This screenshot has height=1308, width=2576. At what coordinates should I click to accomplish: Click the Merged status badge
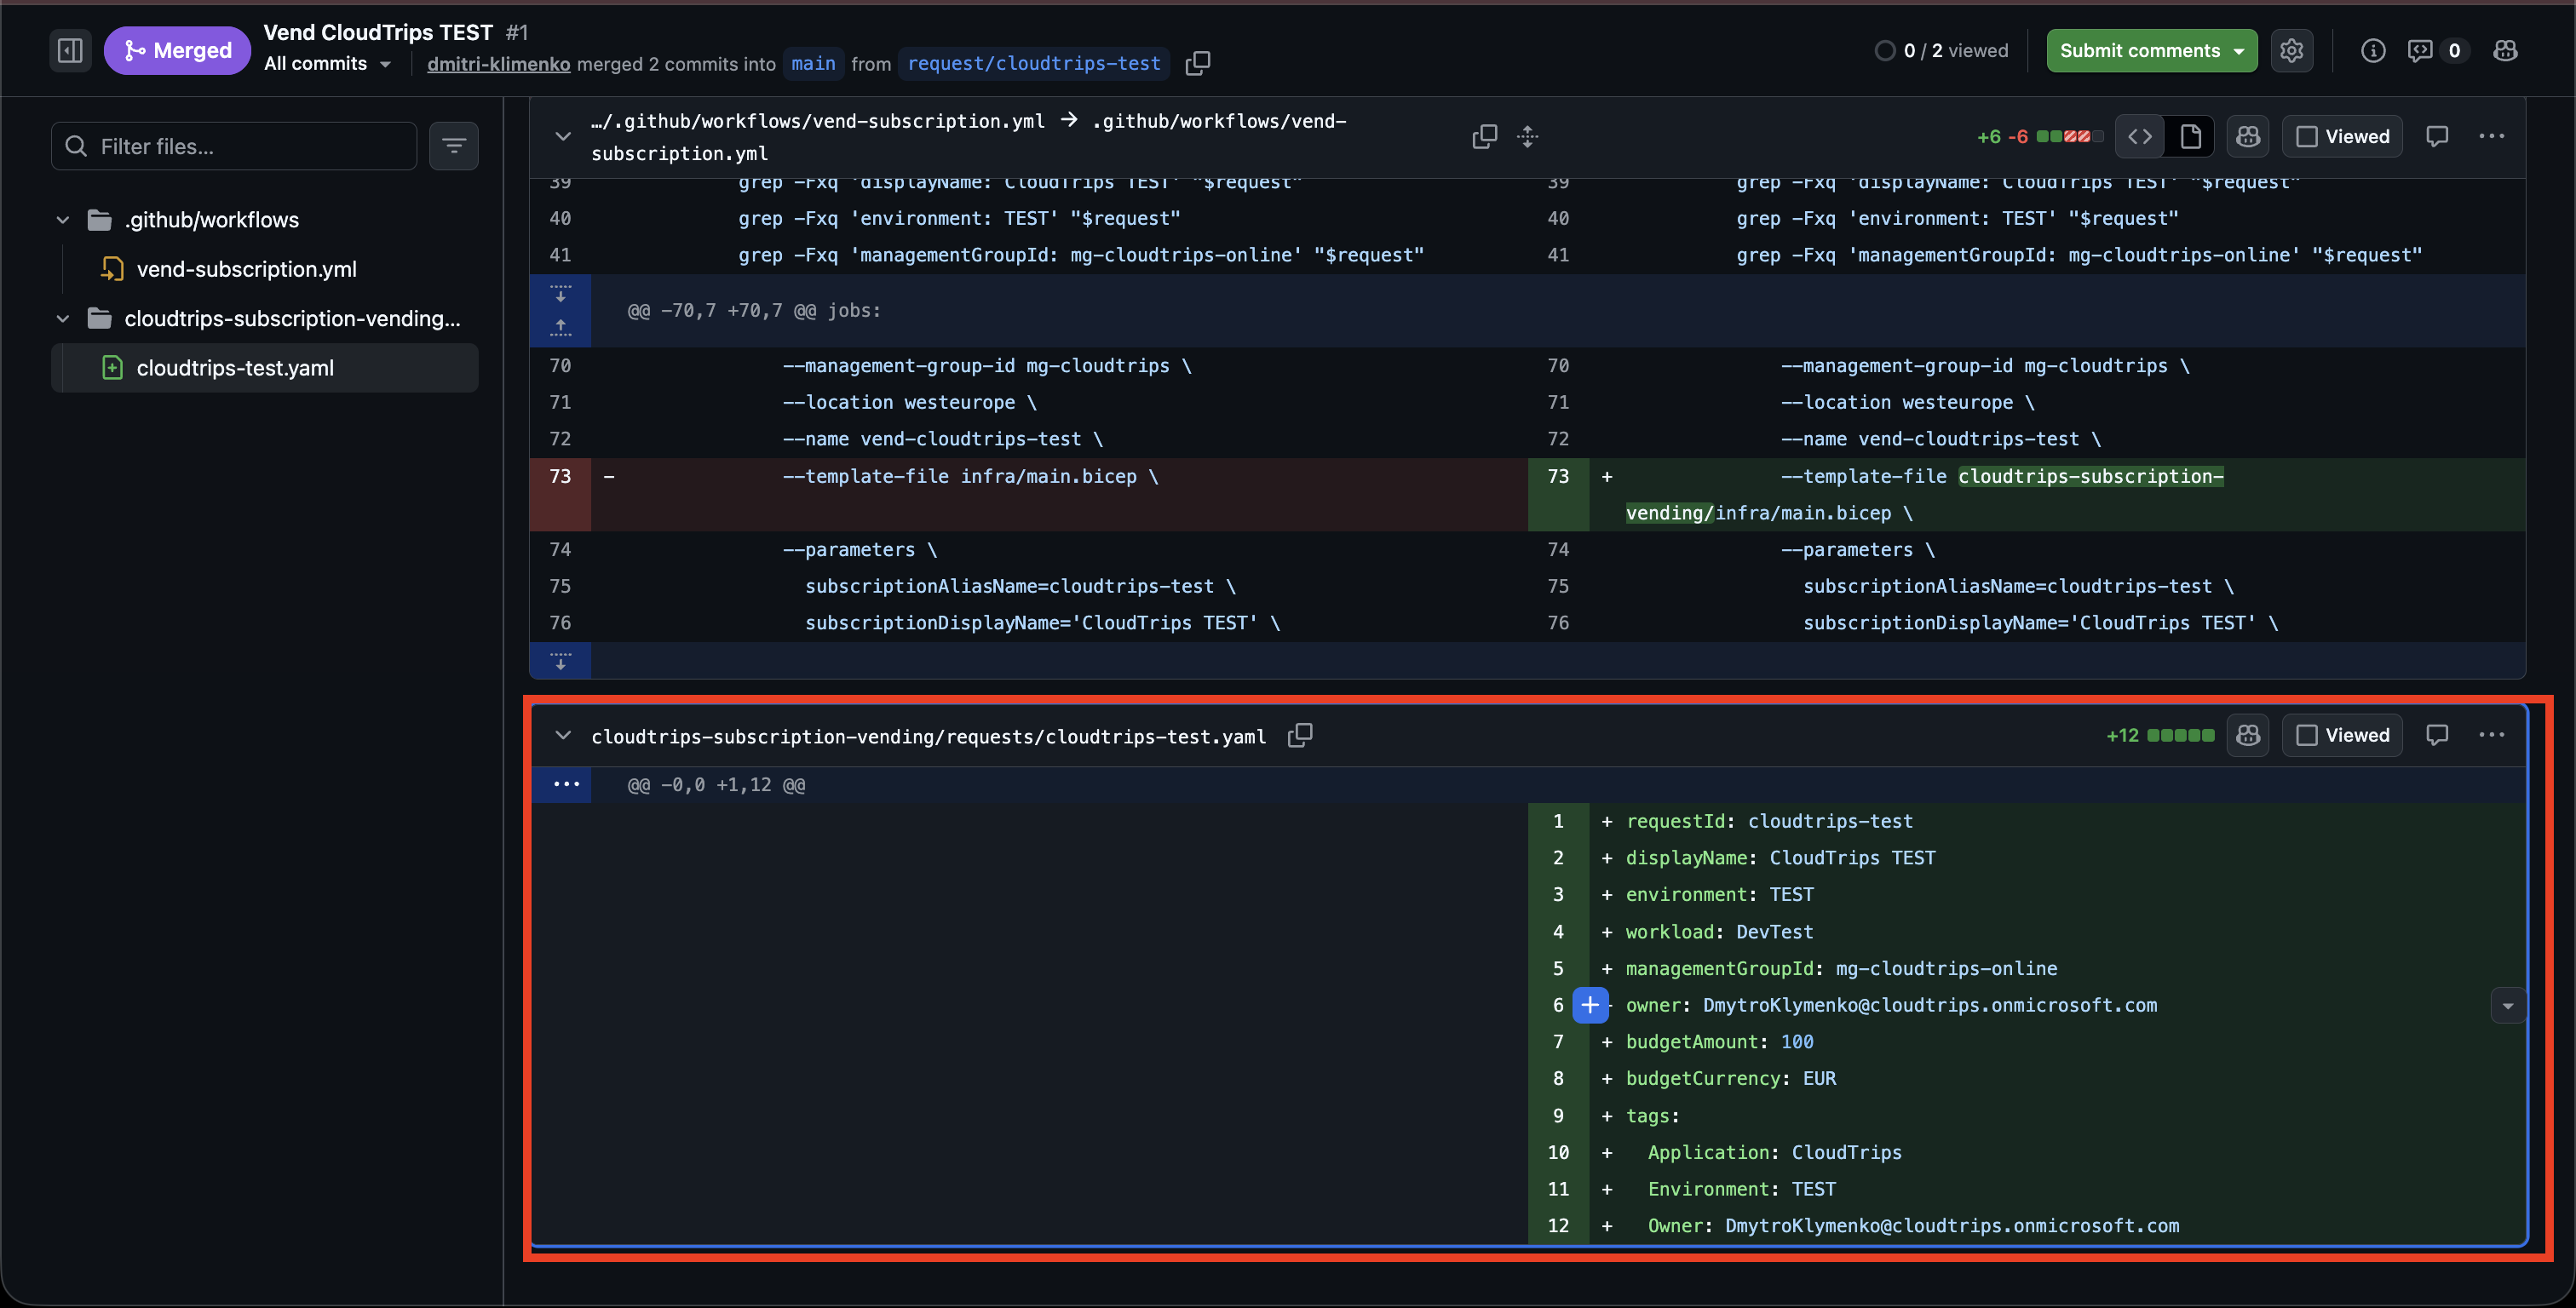(177, 50)
